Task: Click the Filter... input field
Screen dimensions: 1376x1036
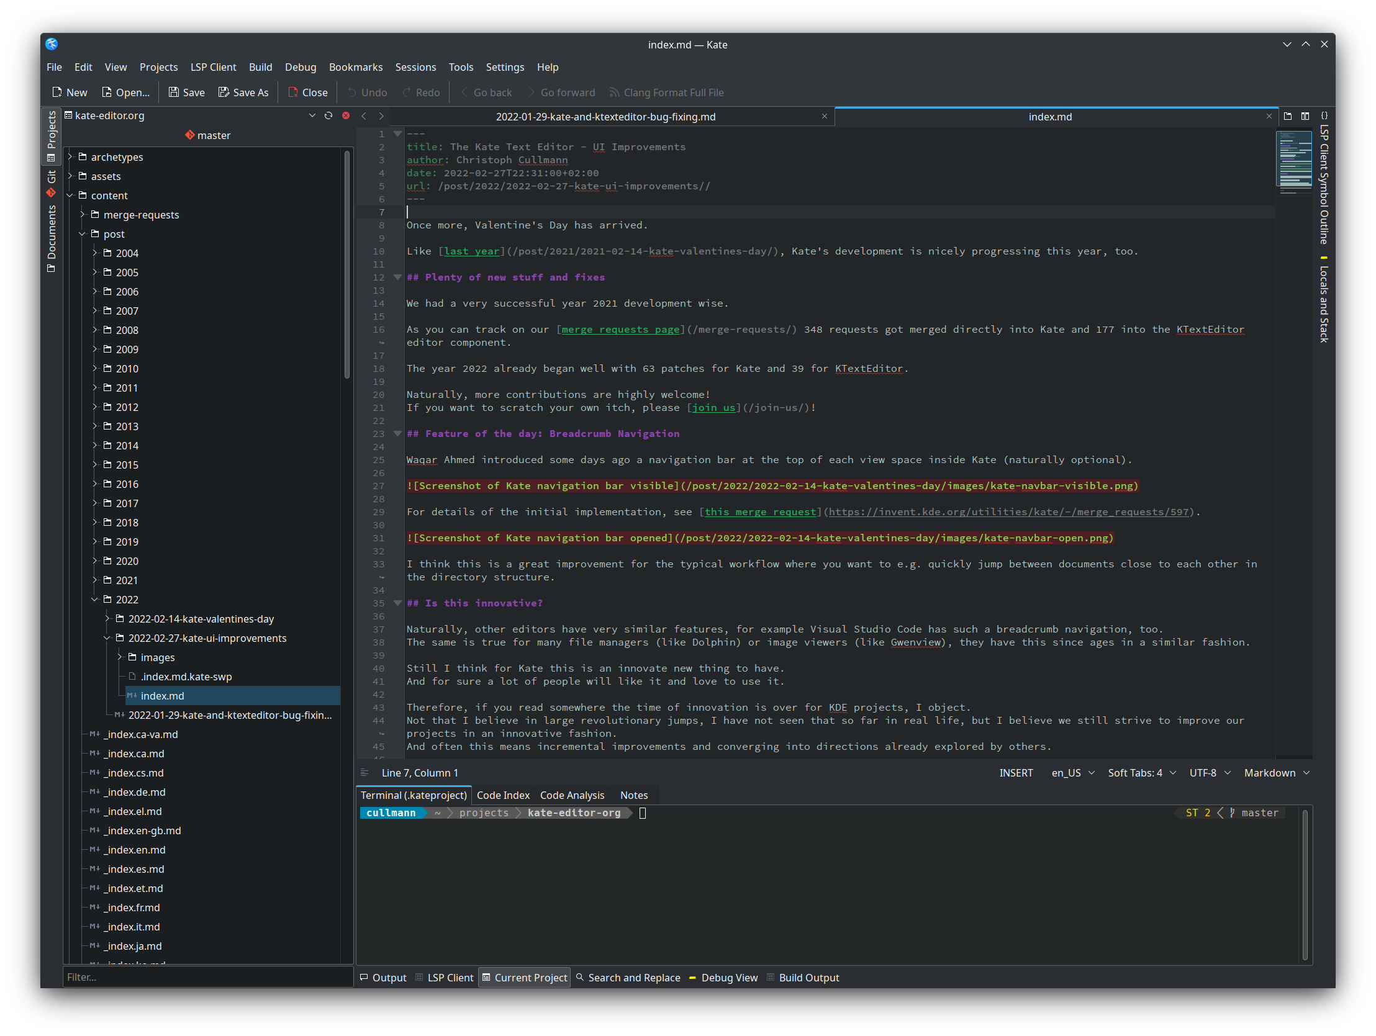Action: [x=208, y=977]
